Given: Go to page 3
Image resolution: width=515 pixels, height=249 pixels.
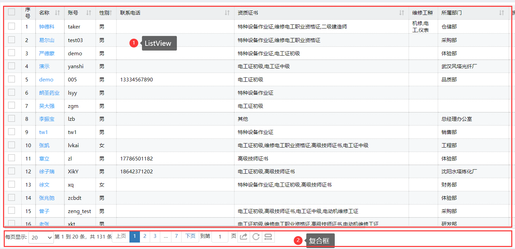Looking at the screenshot, I should click(x=155, y=236).
